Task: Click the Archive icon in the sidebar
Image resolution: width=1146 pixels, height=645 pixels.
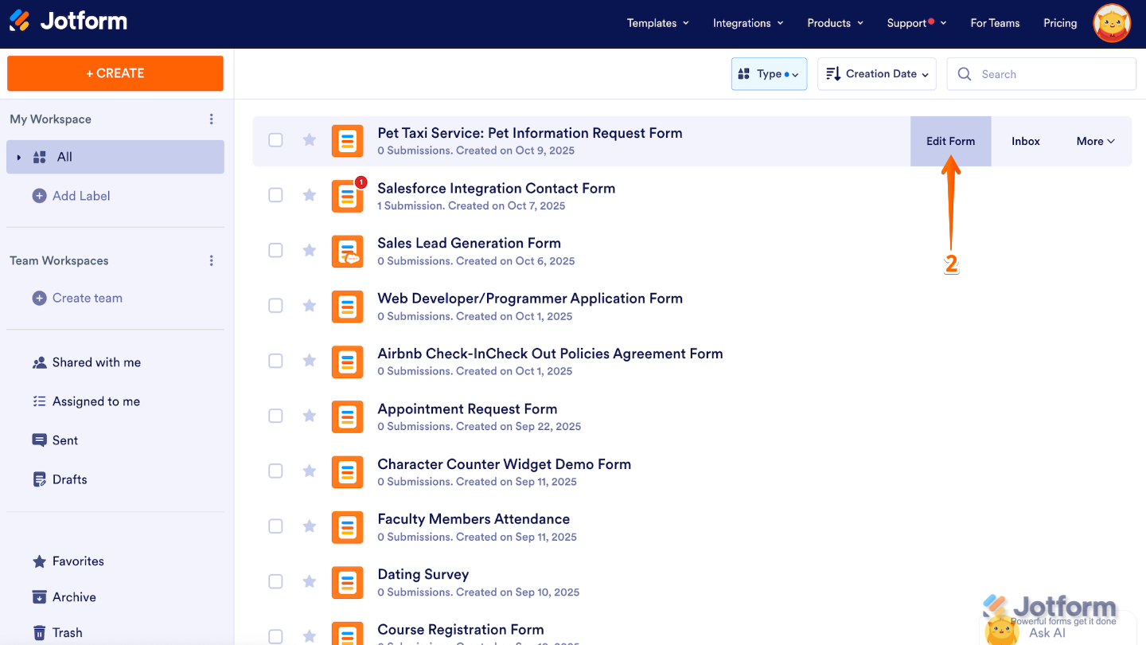Action: click(x=39, y=596)
